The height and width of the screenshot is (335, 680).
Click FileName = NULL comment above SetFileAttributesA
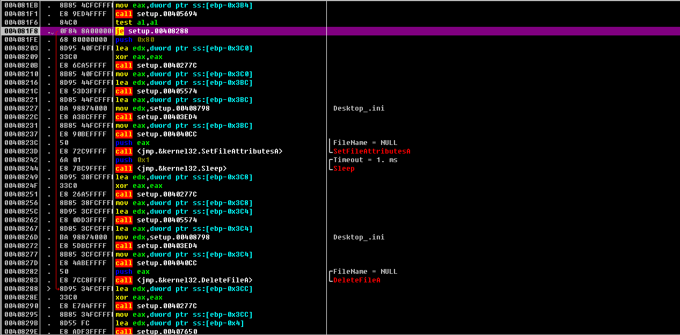[x=365, y=143]
